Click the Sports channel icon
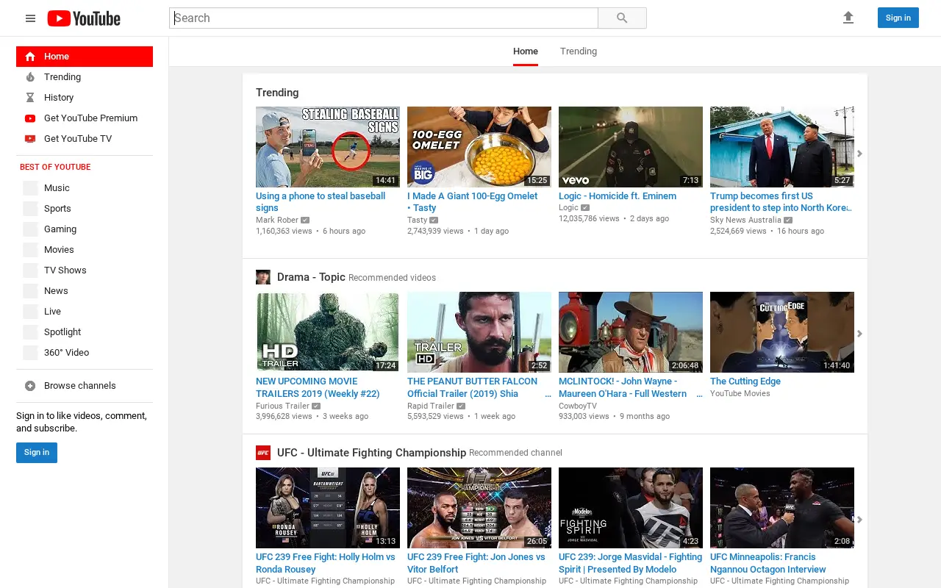Image resolution: width=941 pixels, height=588 pixels. click(x=30, y=209)
